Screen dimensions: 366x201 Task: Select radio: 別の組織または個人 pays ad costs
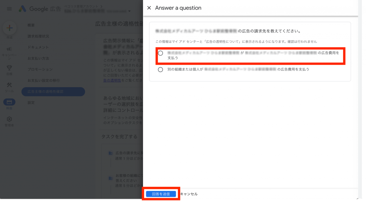pos(160,70)
